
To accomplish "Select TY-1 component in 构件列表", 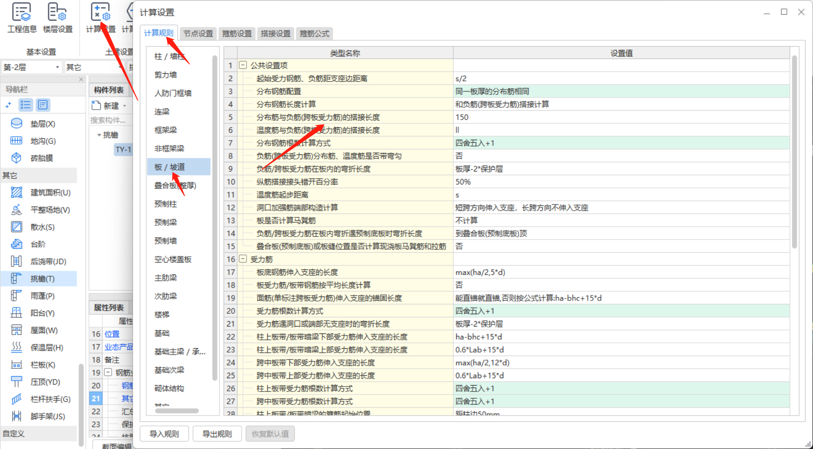I will [x=123, y=150].
